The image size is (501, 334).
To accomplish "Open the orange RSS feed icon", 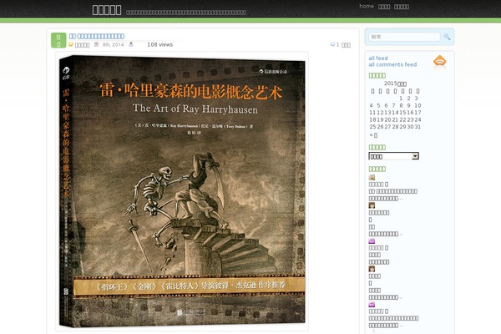I will (440, 62).
